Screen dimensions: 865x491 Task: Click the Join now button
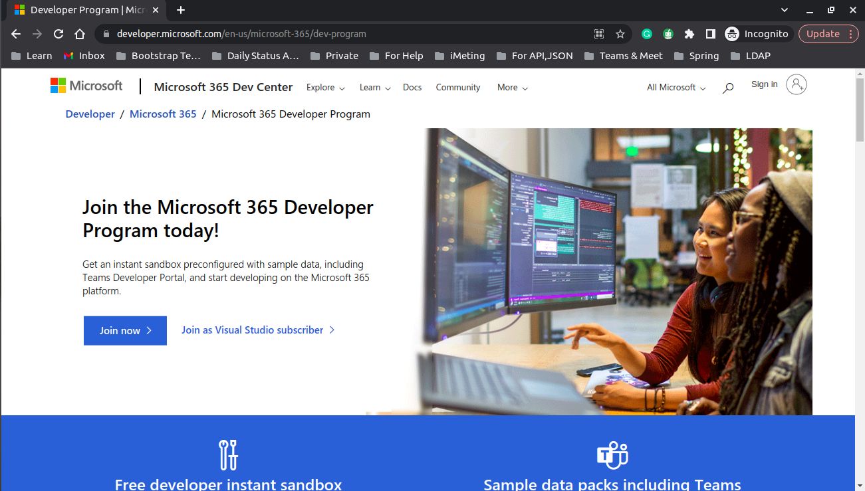tap(125, 331)
